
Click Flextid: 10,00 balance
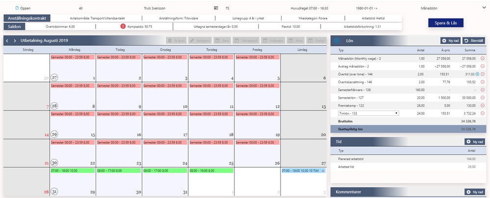pyautogui.click(x=291, y=26)
